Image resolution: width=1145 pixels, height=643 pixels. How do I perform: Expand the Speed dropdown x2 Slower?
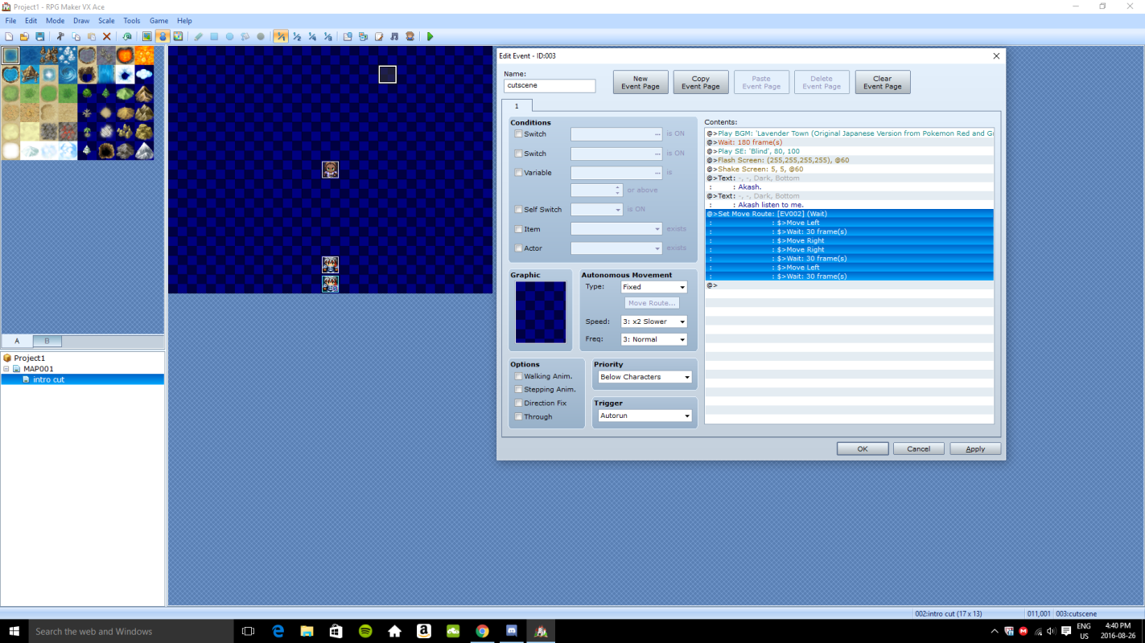[653, 321]
